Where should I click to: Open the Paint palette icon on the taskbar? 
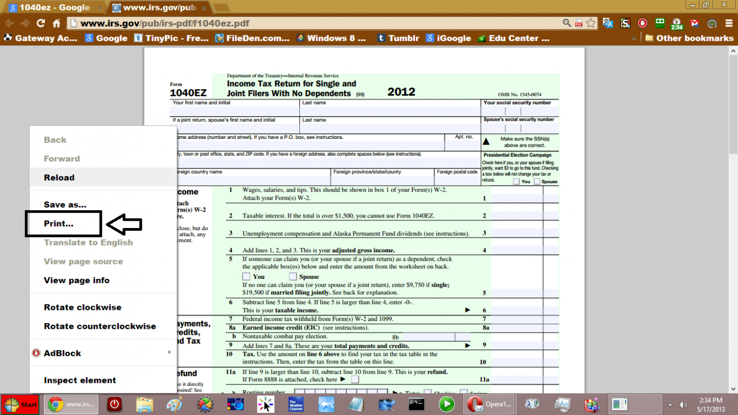point(174,404)
